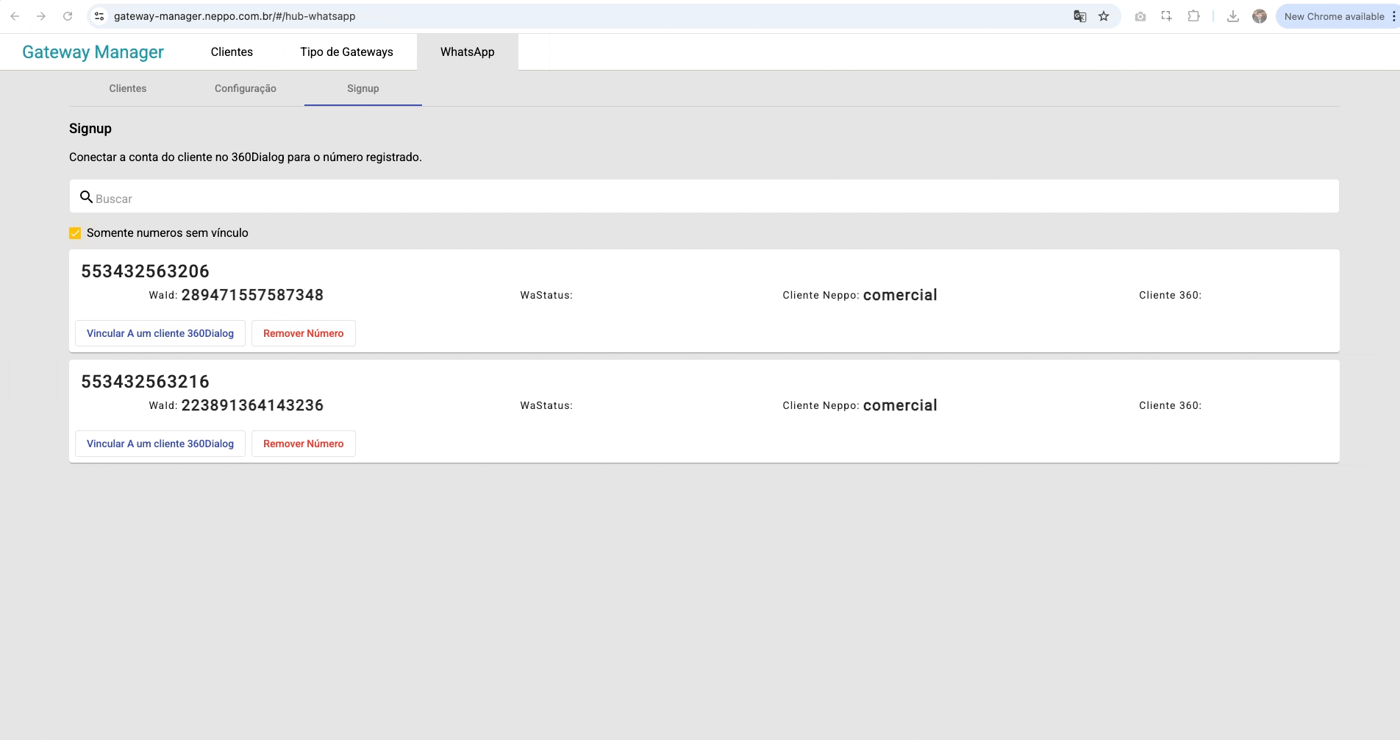Click the search magnifier icon
Viewport: 1400px width, 740px height.
click(86, 197)
